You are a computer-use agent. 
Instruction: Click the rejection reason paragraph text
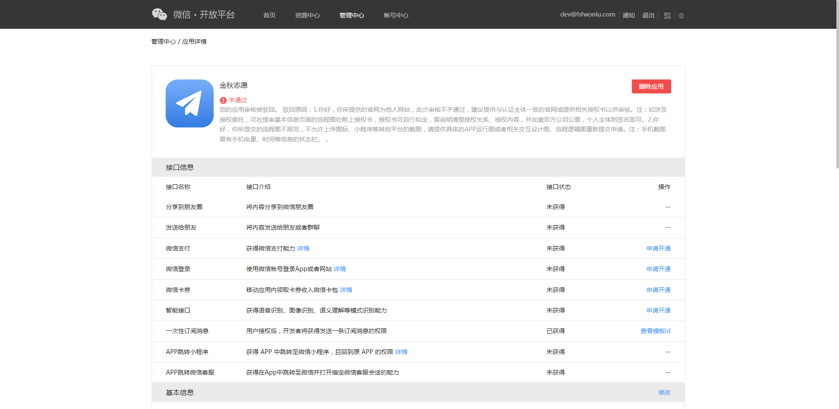tap(443, 124)
